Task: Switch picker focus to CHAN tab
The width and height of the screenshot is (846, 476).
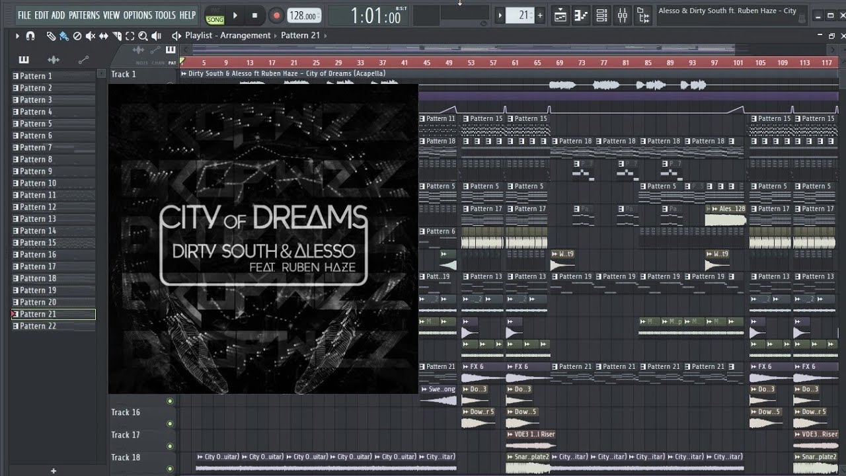Action: pos(157,63)
